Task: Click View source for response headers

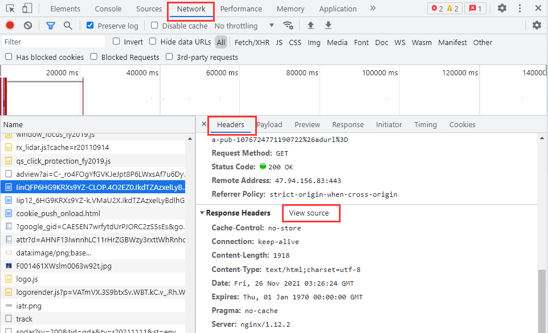Action: 309,213
